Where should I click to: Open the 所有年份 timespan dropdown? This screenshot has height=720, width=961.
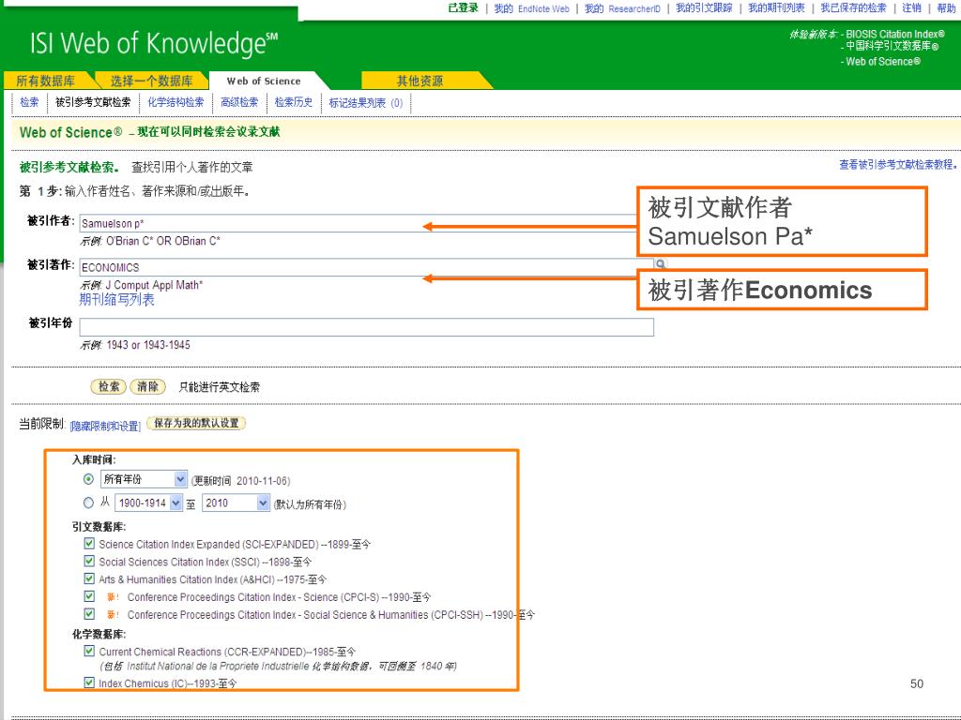pyautogui.click(x=144, y=479)
